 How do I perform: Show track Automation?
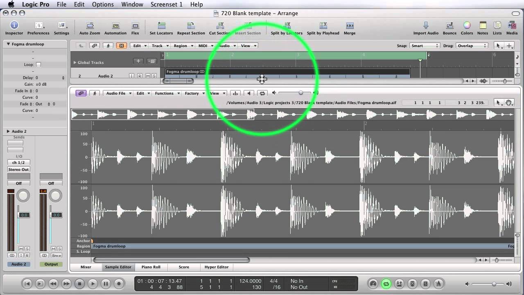click(115, 28)
